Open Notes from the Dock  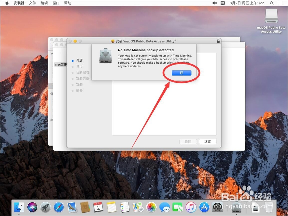(x=111, y=207)
